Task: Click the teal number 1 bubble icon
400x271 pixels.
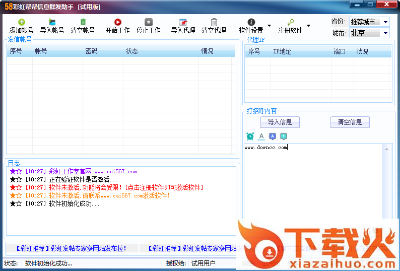Action: pos(284,137)
